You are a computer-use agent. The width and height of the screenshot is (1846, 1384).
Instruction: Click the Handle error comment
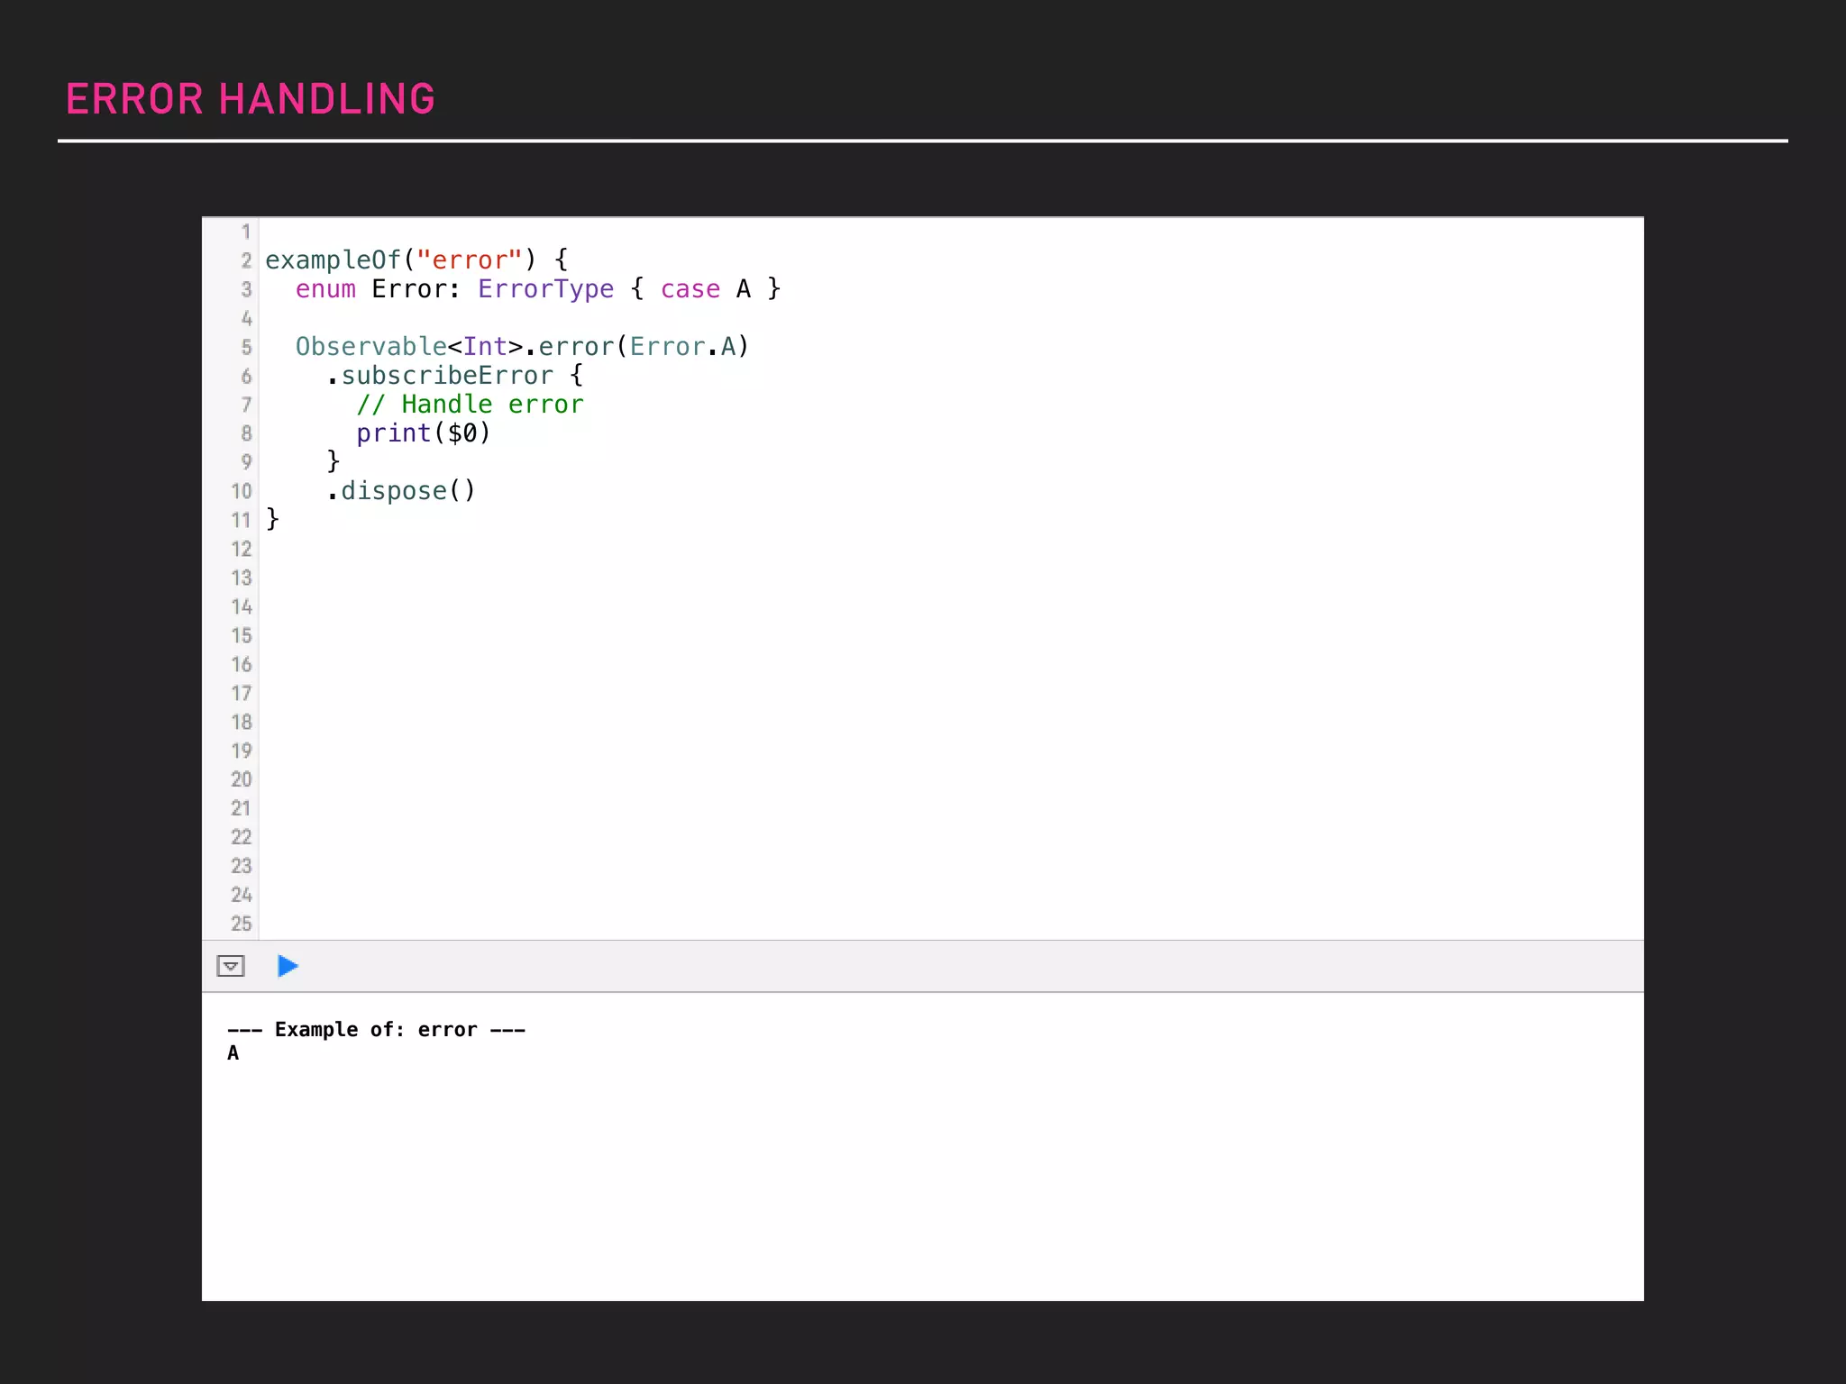point(470,405)
